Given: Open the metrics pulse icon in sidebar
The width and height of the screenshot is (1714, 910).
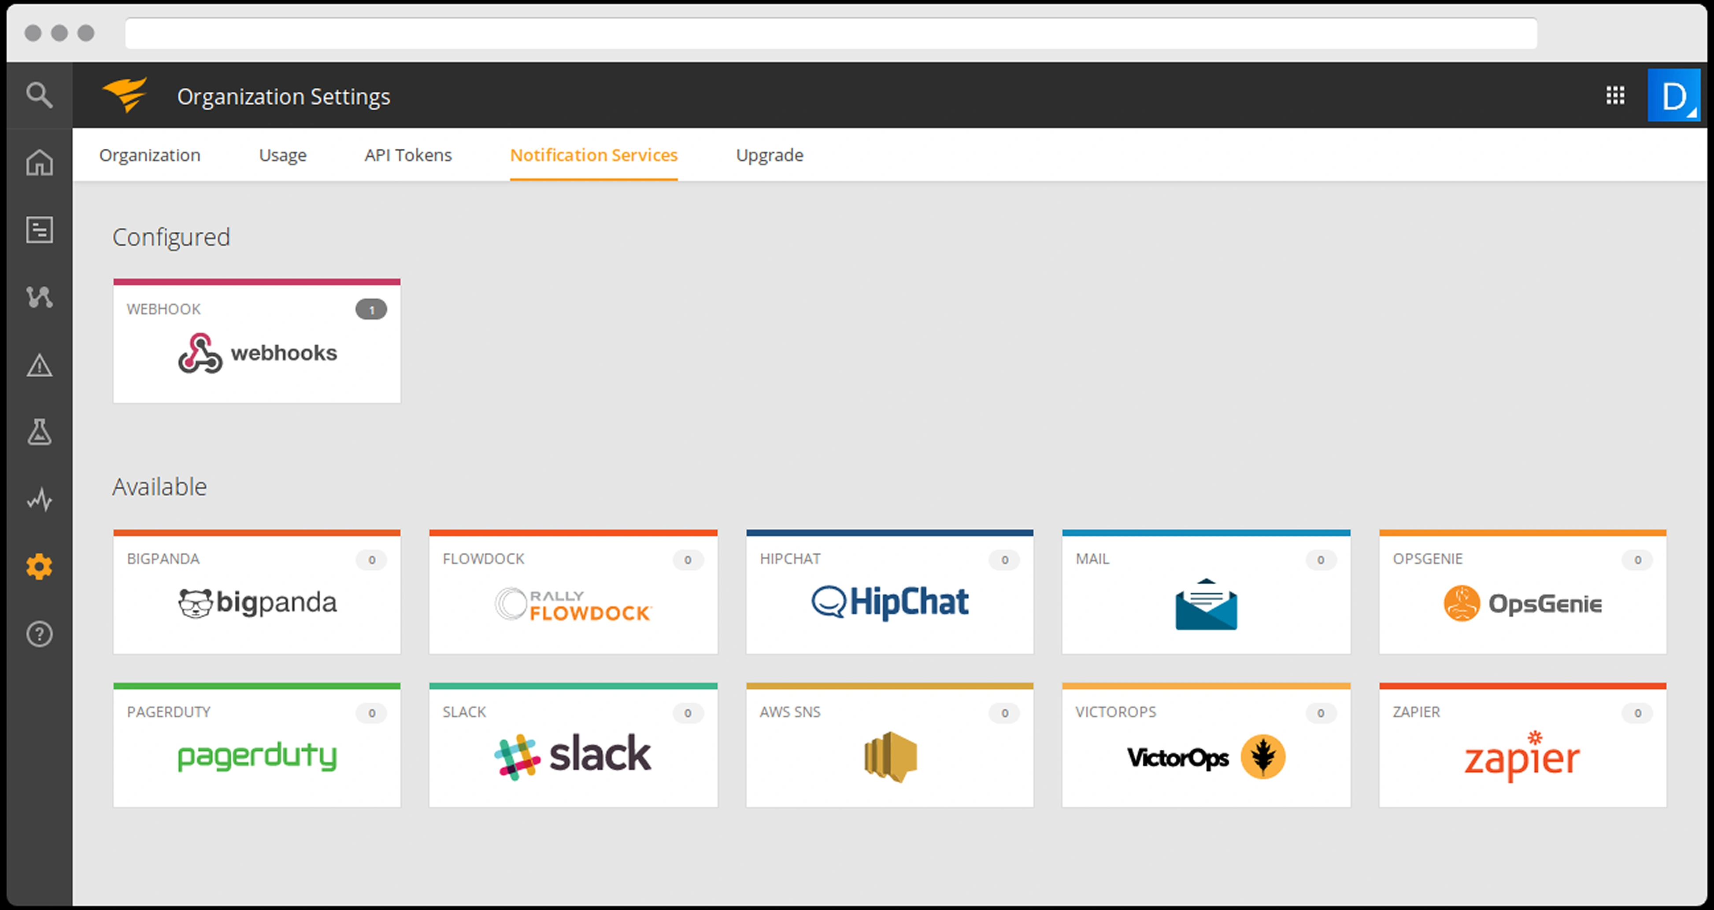Looking at the screenshot, I should pos(39,499).
